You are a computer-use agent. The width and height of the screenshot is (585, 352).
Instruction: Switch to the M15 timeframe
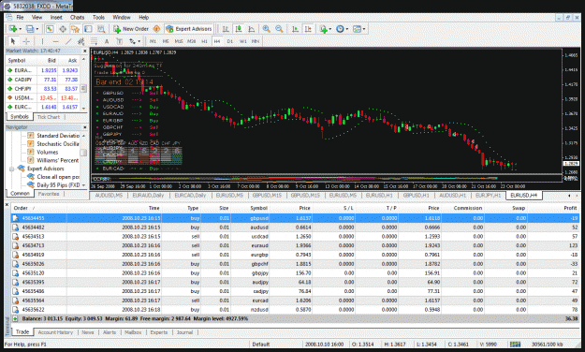coord(179,41)
